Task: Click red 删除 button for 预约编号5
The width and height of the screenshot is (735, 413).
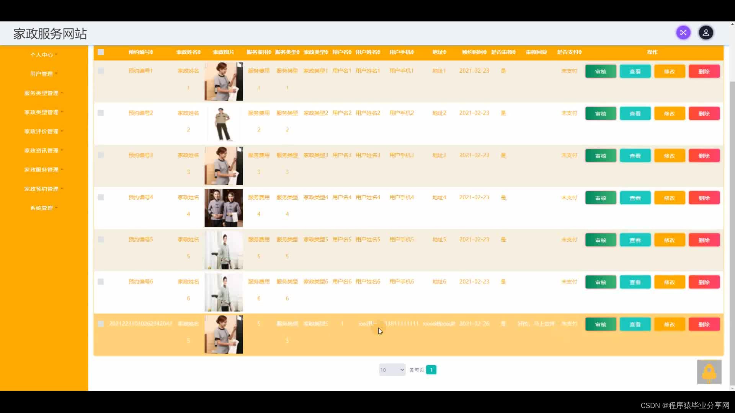Action: 704,240
